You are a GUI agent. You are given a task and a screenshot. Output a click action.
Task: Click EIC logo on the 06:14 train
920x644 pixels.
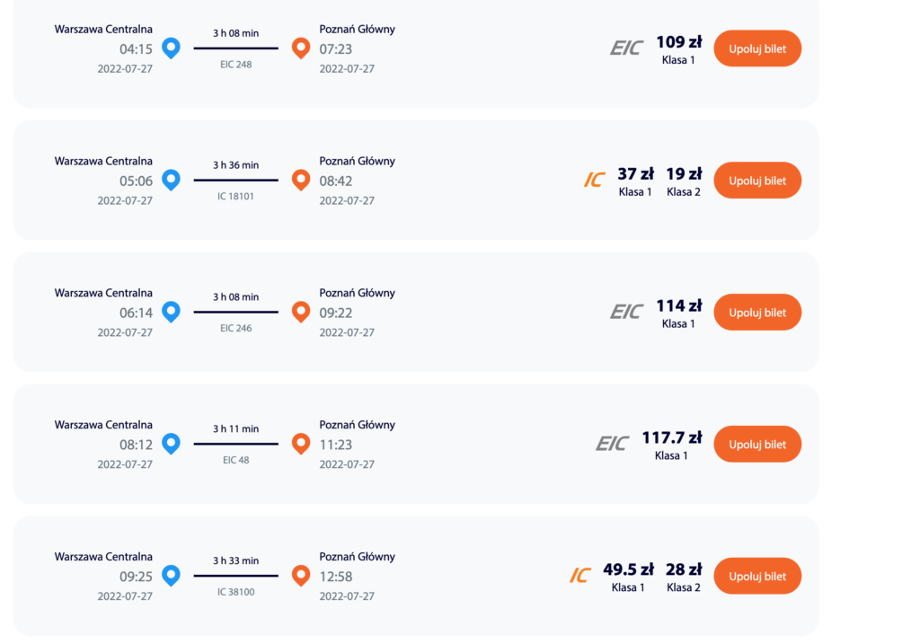click(626, 312)
